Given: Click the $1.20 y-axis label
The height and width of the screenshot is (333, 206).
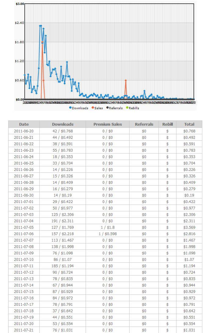Looking at the screenshot, I should coord(19,61).
